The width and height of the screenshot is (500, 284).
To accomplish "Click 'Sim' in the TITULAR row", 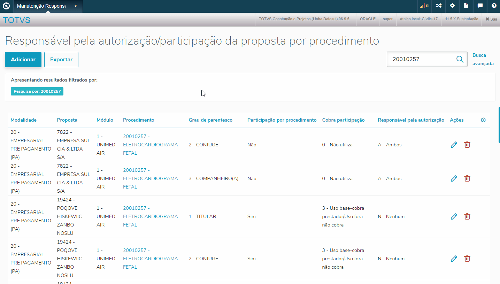I will tap(252, 216).
